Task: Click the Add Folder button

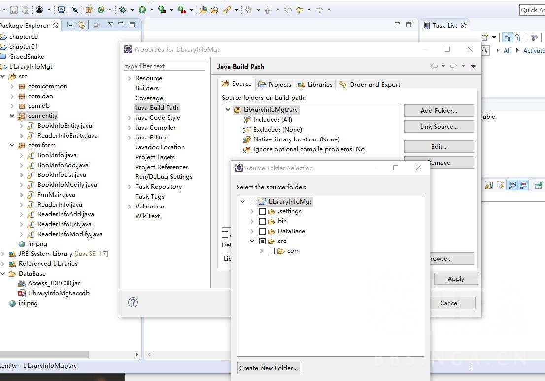Action: point(439,110)
